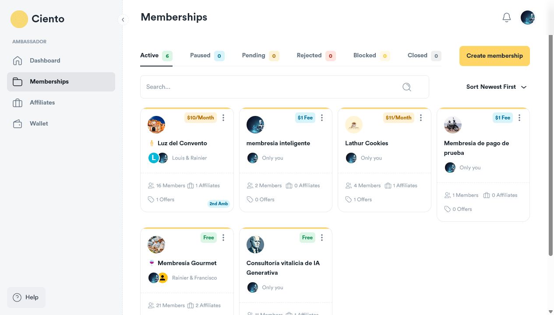Click the Help question mark icon
This screenshot has height=315, width=554.
[17, 297]
